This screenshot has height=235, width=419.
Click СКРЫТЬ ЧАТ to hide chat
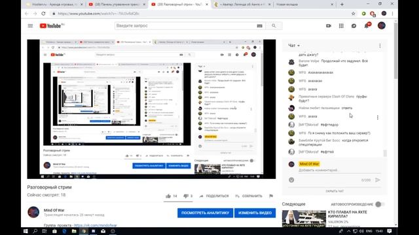335,191
